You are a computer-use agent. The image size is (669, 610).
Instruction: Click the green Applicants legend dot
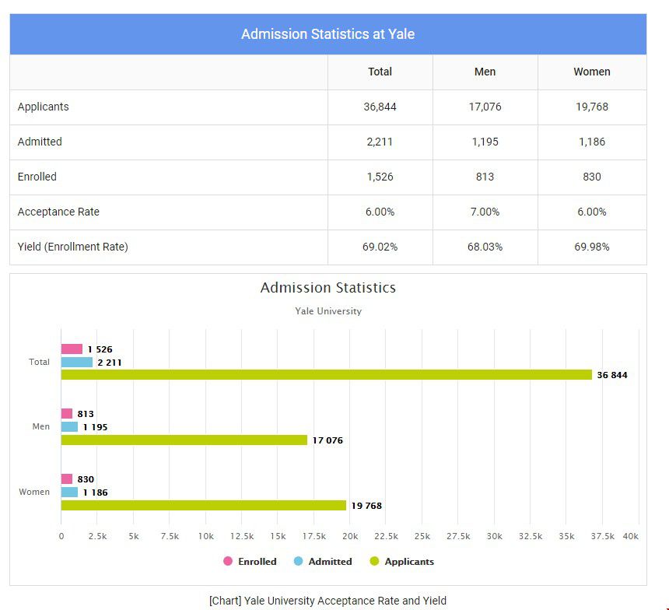tap(374, 561)
